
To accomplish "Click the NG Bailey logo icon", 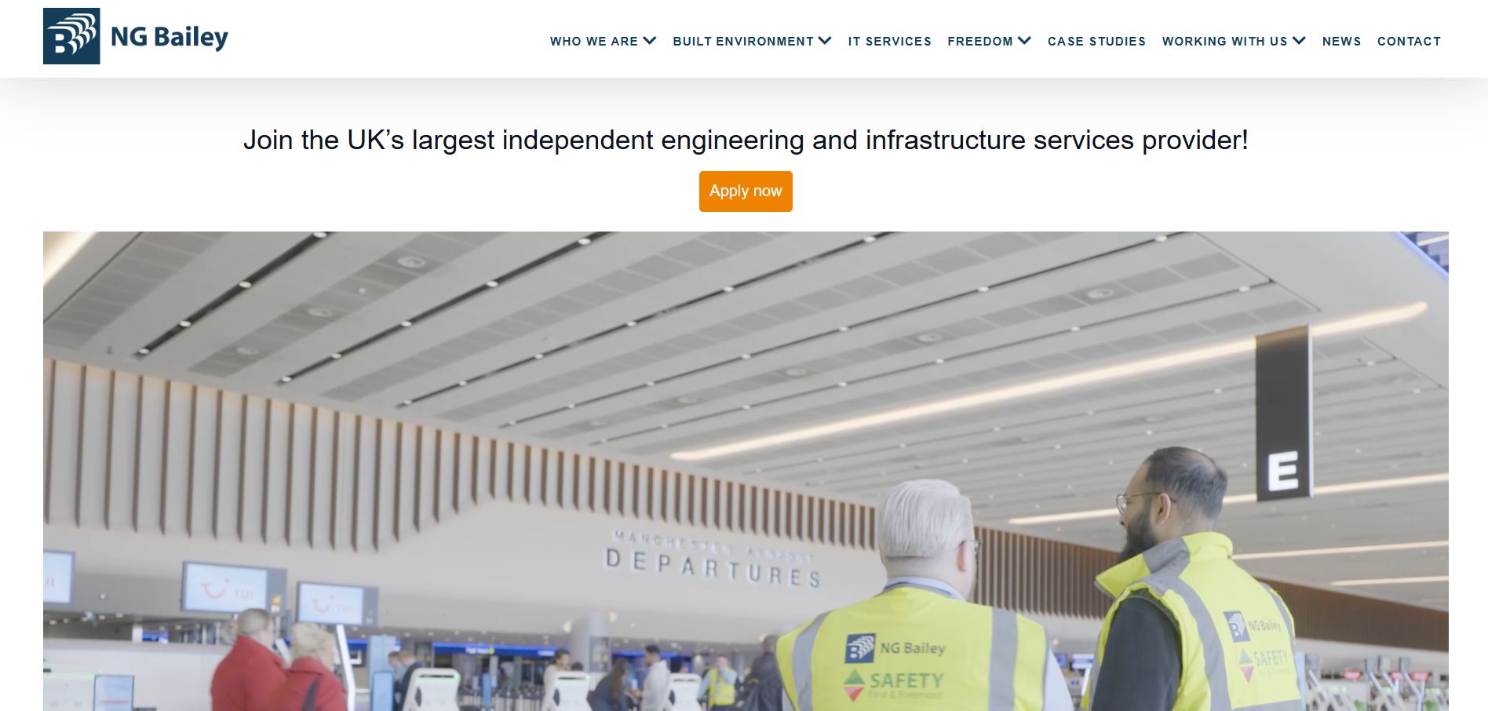I will point(71,36).
